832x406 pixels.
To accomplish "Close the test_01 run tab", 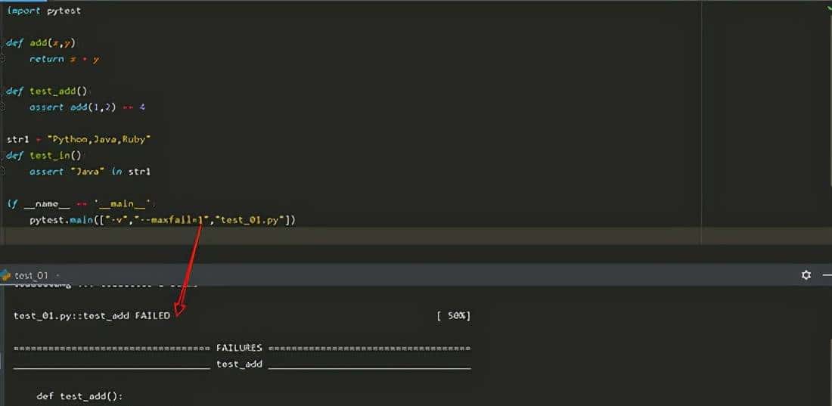I will pos(57,275).
